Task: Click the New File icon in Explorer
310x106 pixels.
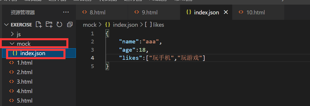Action: pos(39,24)
